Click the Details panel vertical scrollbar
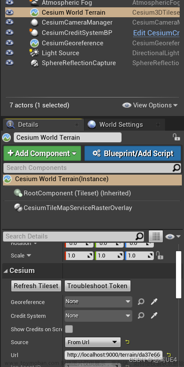 179,275
